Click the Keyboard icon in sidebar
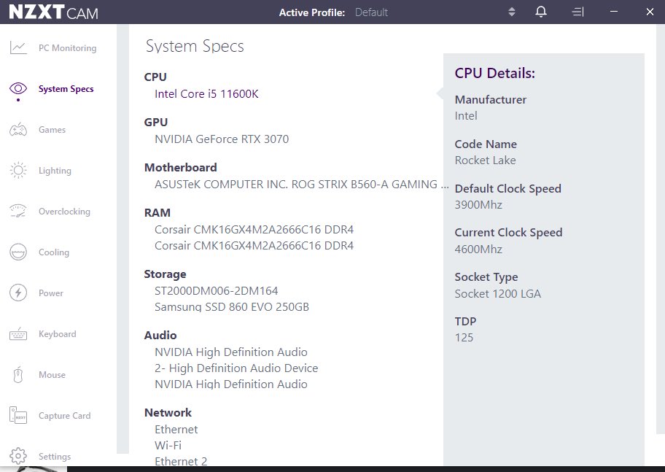Image resolution: width=665 pixels, height=472 pixels. 18,334
